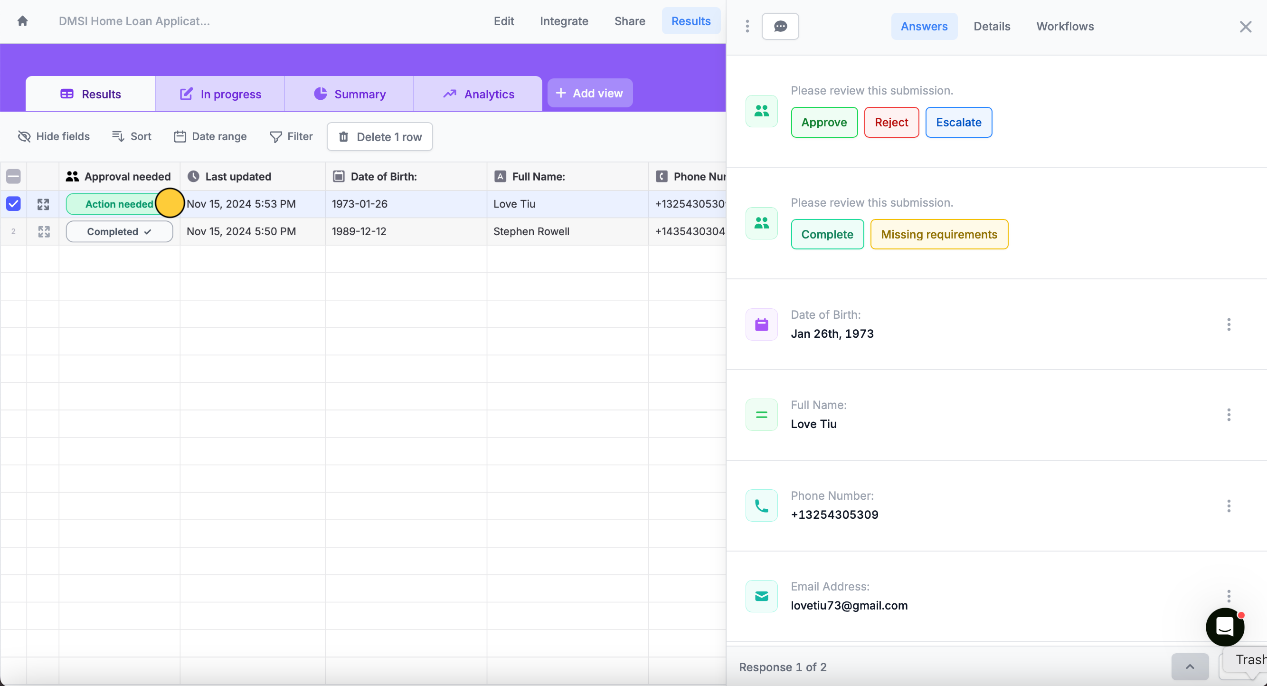
Task: Open the Integrate section in the top navigation
Action: (564, 21)
